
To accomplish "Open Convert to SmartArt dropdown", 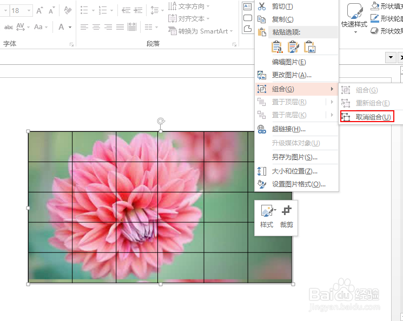I will 201,31.
